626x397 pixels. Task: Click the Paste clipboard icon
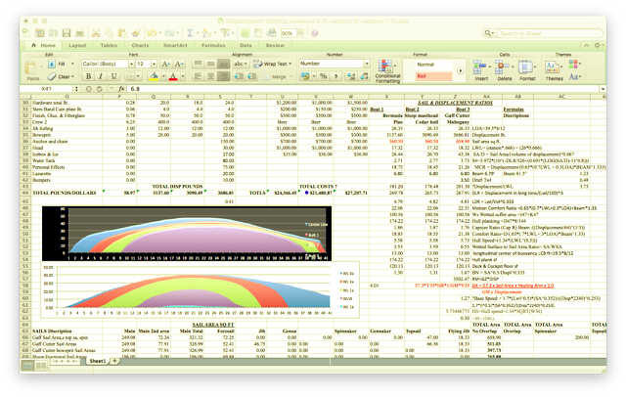[x=32, y=66]
